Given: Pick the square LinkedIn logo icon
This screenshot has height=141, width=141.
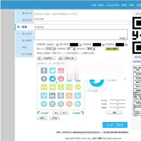Looking at the screenshot, I should 52,96.
